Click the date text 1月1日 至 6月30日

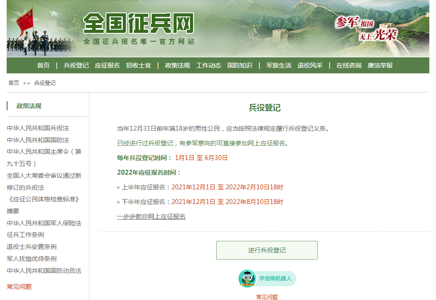coord(201,158)
